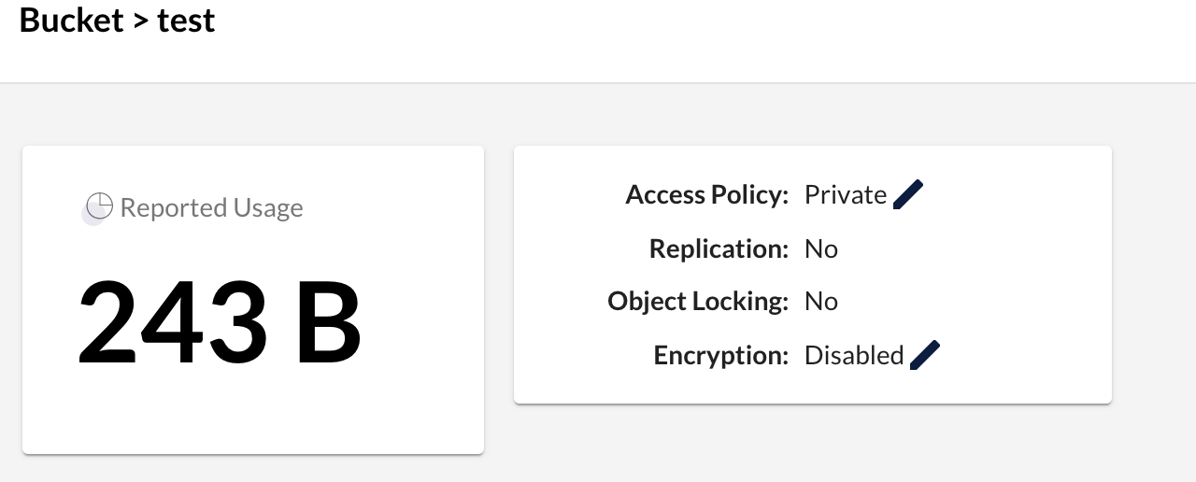Click the Access Policy label

click(x=707, y=194)
